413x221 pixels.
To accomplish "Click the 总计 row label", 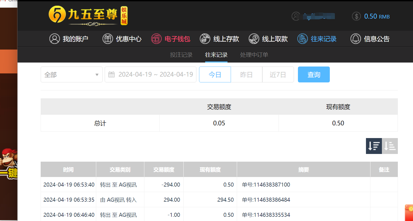I will tap(100, 123).
